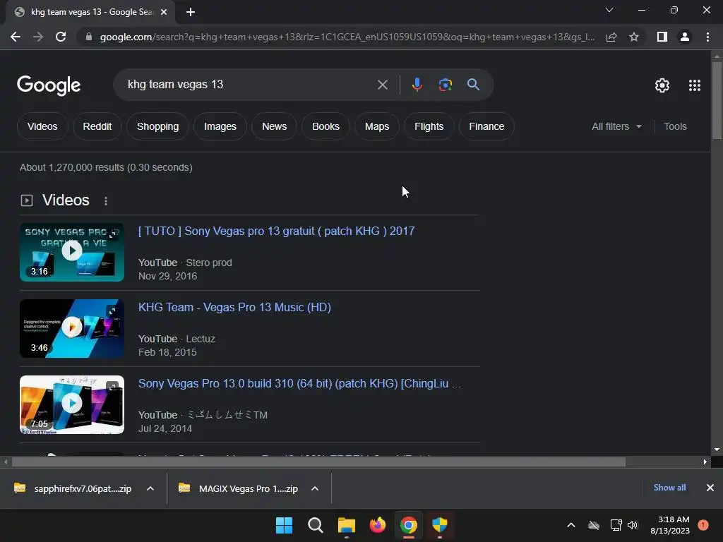Open the volume speaker control
Screen dimensions: 723x542
pyautogui.click(x=633, y=525)
